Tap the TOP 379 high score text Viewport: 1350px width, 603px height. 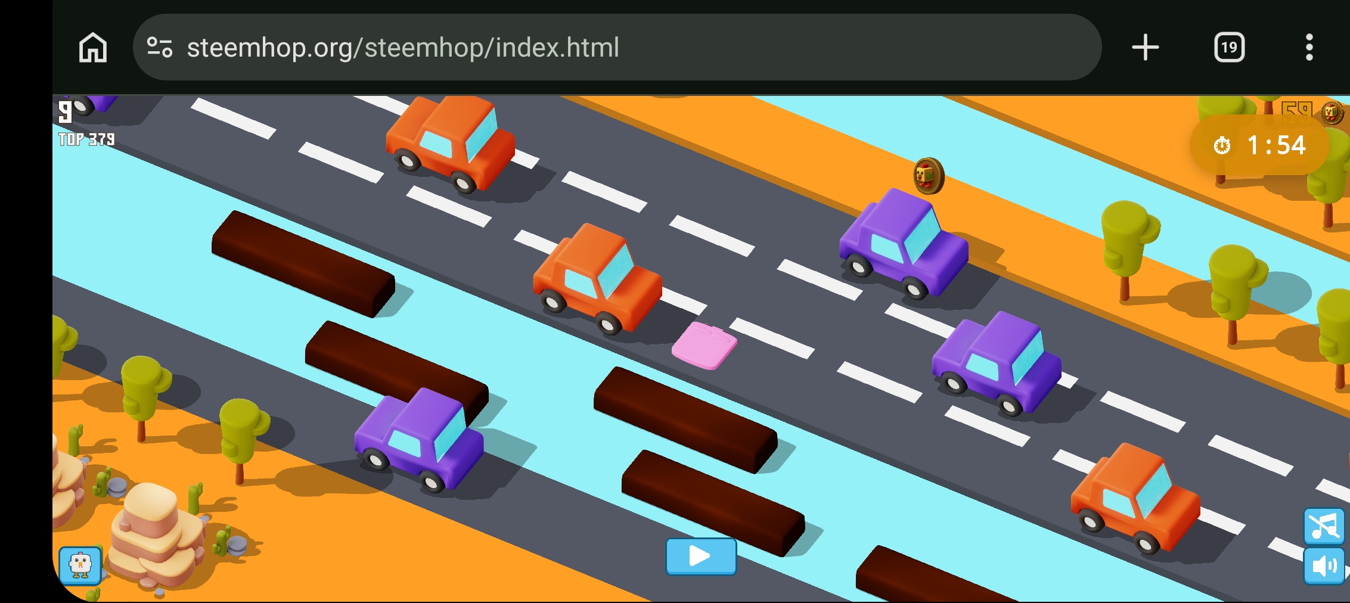point(86,139)
